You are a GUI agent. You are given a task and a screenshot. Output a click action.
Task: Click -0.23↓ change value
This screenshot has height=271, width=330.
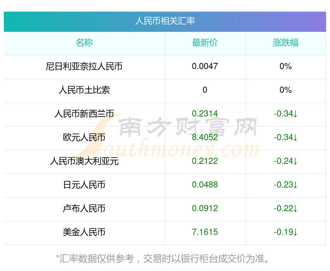(x=286, y=185)
